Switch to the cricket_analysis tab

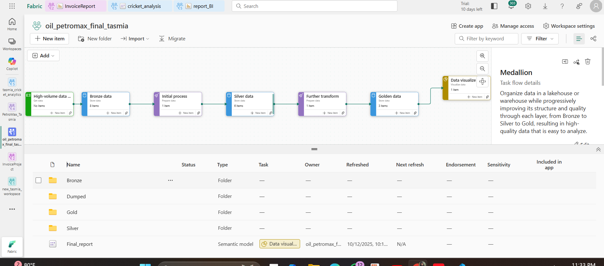[140, 6]
